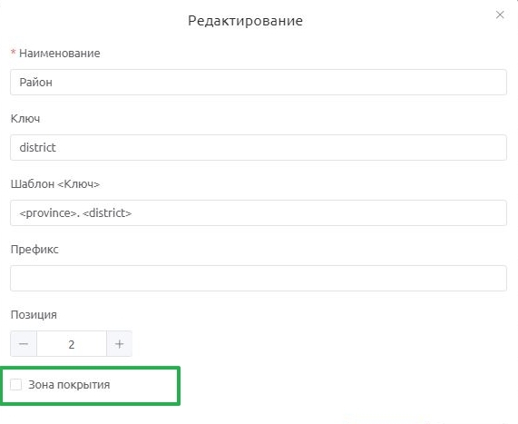Enable the Зона покрытия checkbox
Viewport: 518px width, 424px height.
(x=15, y=385)
